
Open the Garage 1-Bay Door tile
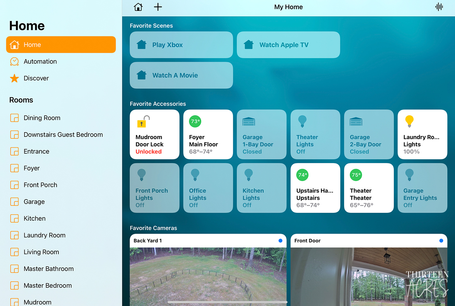(x=262, y=134)
